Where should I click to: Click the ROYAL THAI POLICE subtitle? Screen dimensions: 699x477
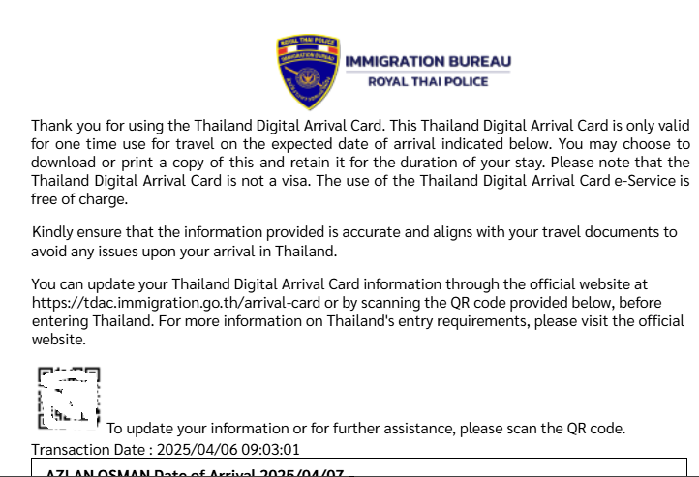coord(428,81)
